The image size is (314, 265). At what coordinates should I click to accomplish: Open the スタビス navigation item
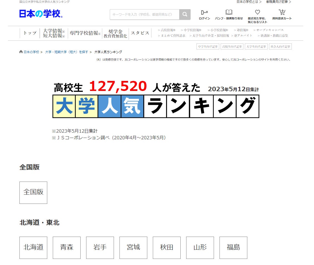click(140, 33)
